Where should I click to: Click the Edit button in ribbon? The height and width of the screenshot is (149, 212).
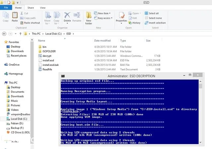tap(133, 18)
